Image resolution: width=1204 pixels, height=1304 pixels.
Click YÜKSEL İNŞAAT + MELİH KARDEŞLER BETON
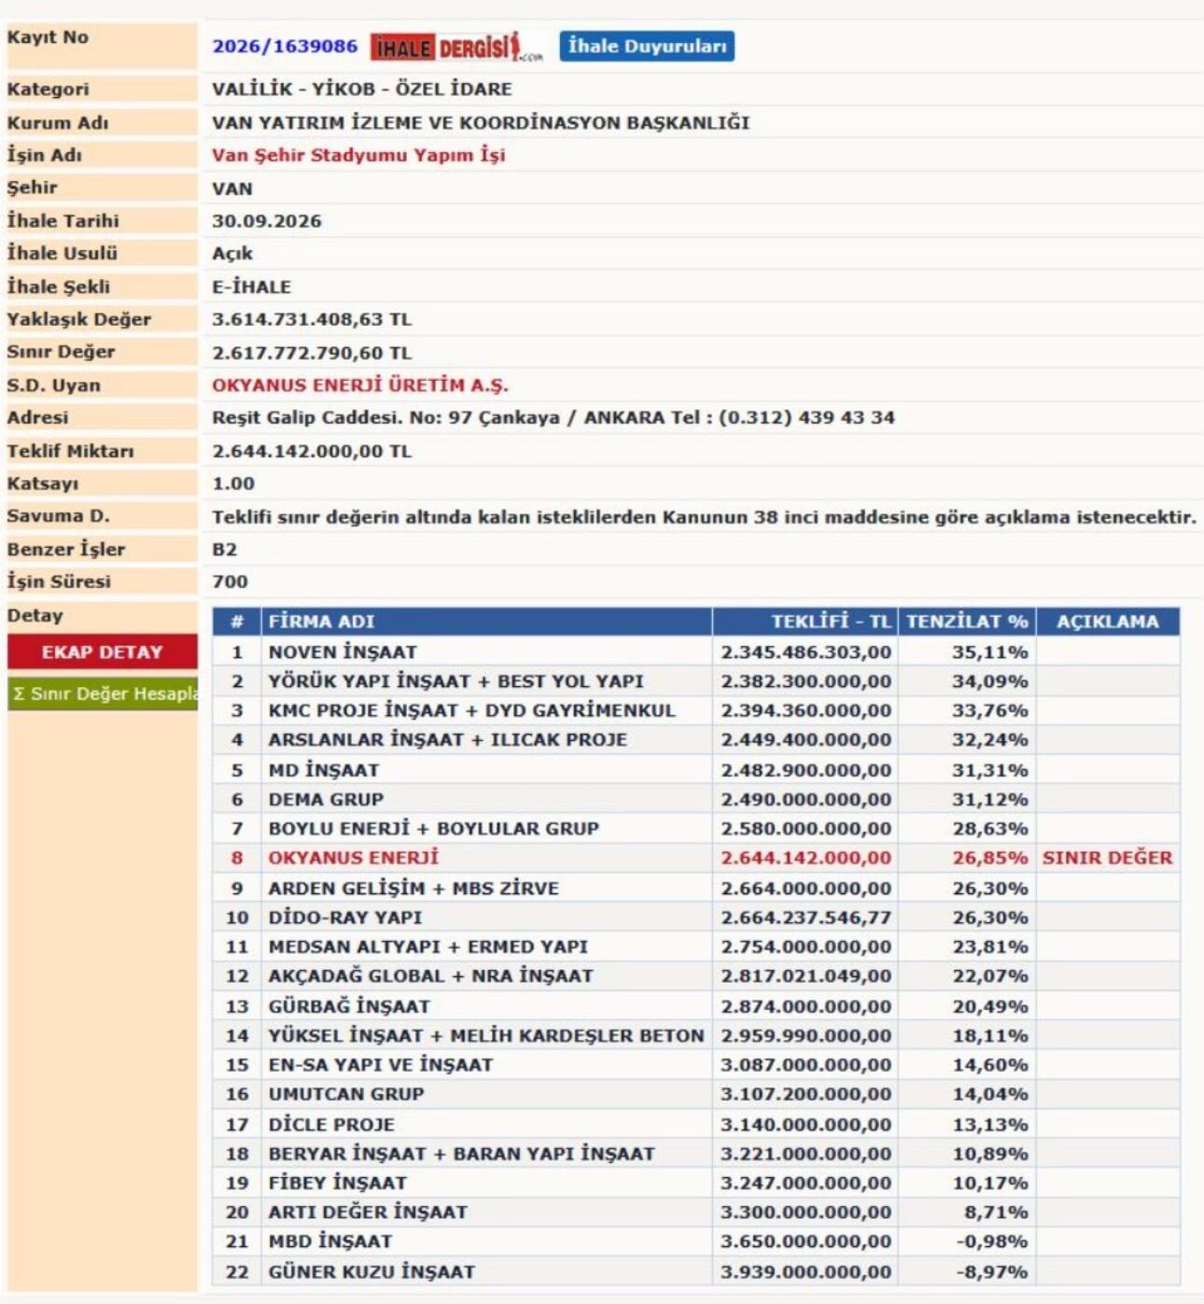486,1035
